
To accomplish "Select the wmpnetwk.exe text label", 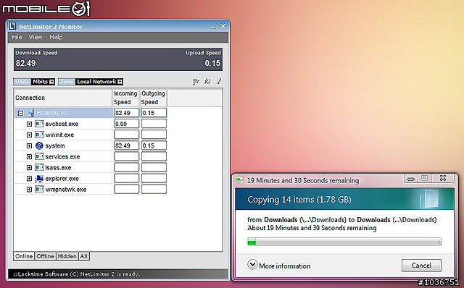I will coord(66,190).
